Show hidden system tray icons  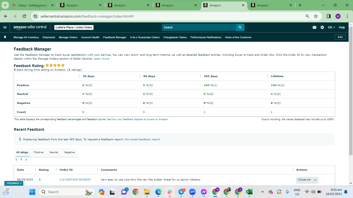click(x=263, y=192)
